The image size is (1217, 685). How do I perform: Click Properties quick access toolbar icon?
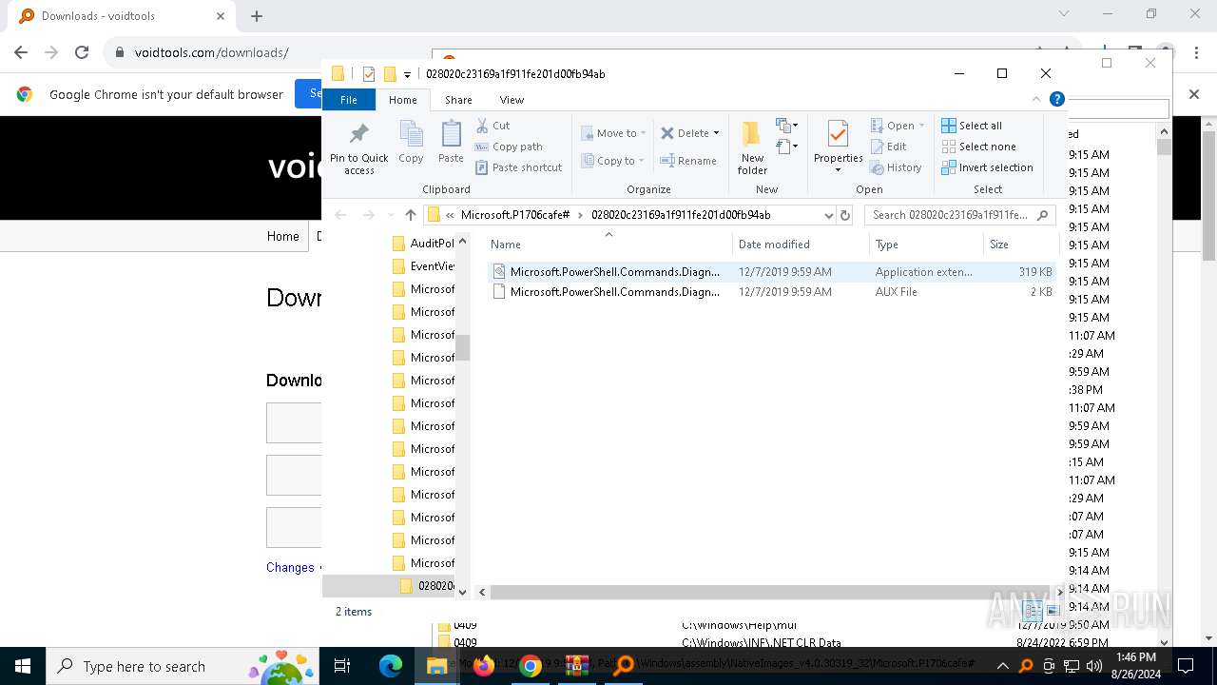(369, 74)
